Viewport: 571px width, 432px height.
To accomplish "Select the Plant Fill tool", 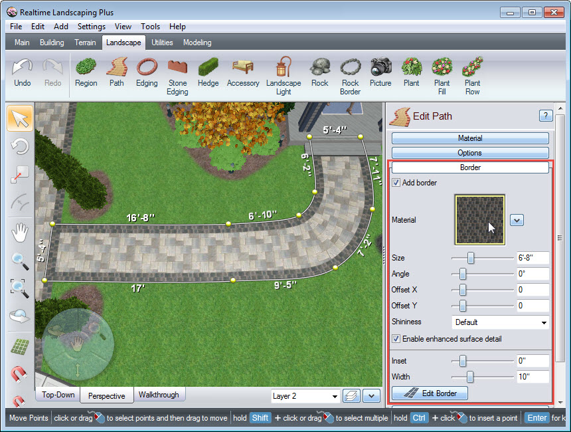I will [x=442, y=76].
